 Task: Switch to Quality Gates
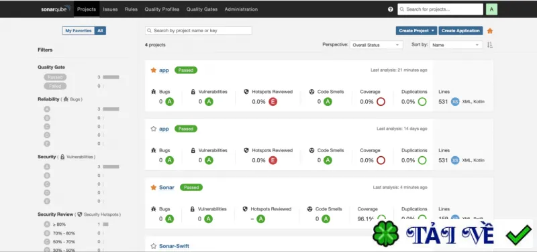(x=202, y=9)
